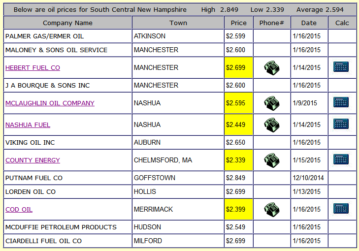Click the $2.599 Palmer Gas price
The width and height of the screenshot is (359, 251).
tap(235, 36)
